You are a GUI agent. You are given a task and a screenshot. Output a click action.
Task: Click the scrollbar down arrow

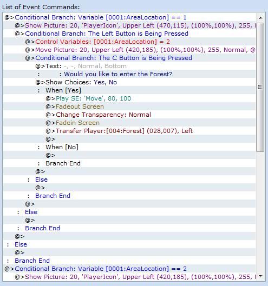pyautogui.click(x=260, y=276)
